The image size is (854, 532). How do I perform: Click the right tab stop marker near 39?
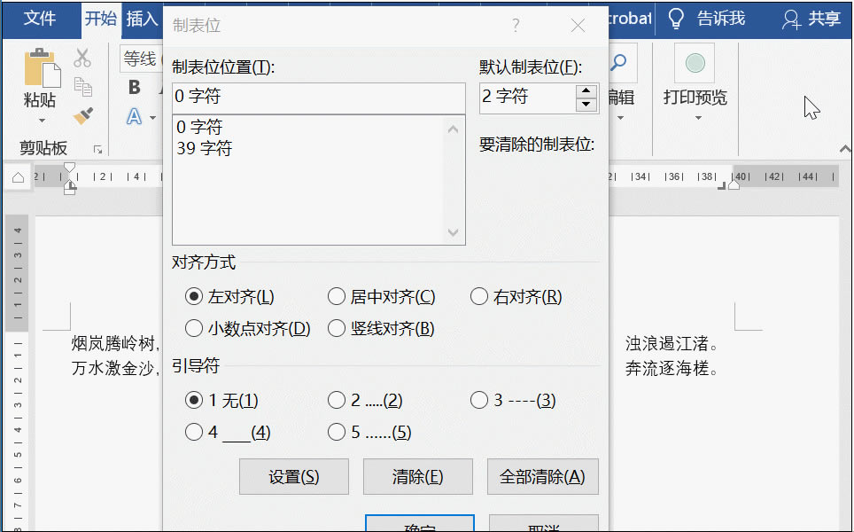(x=722, y=186)
